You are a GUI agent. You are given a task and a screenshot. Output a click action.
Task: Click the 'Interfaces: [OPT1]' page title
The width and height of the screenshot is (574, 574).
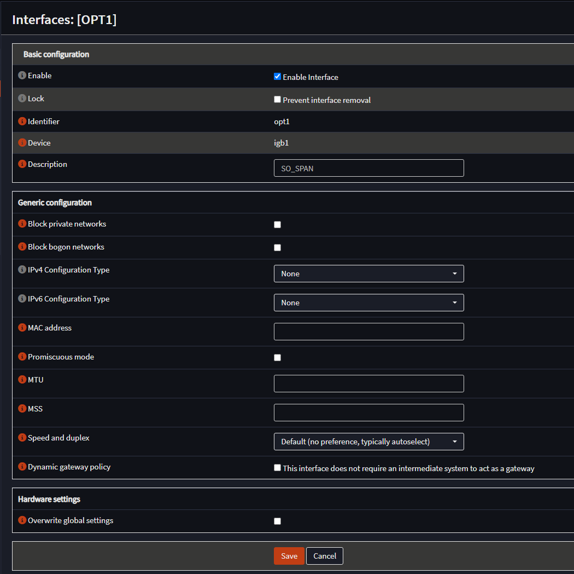click(x=65, y=19)
